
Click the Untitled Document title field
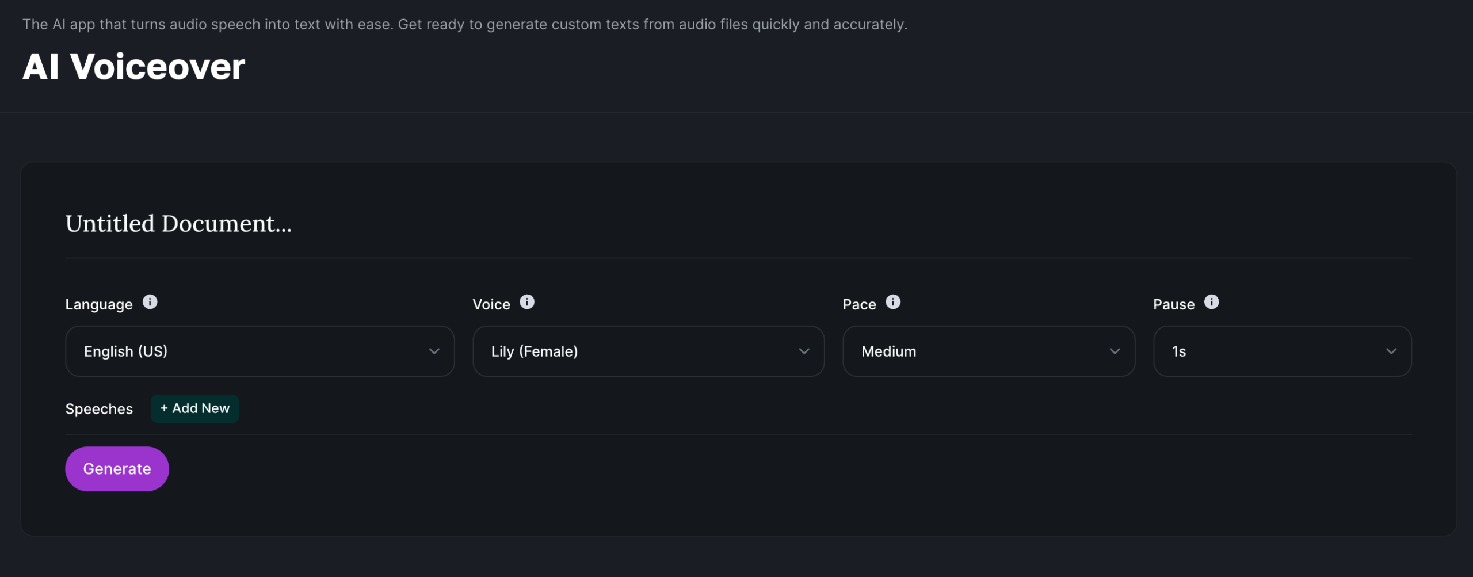pos(178,224)
